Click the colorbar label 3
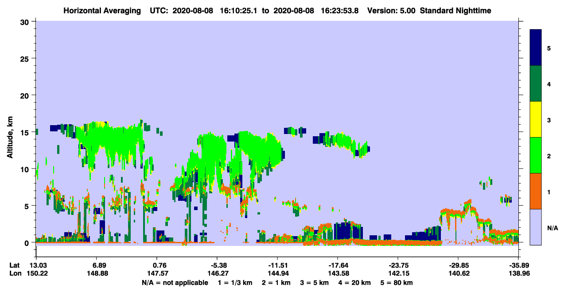The height and width of the screenshot is (295, 576). tap(549, 119)
